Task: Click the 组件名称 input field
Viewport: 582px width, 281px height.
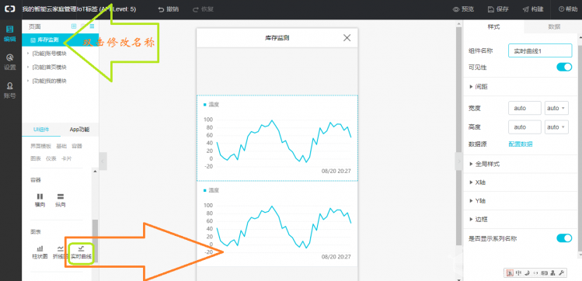Action: pyautogui.click(x=540, y=50)
